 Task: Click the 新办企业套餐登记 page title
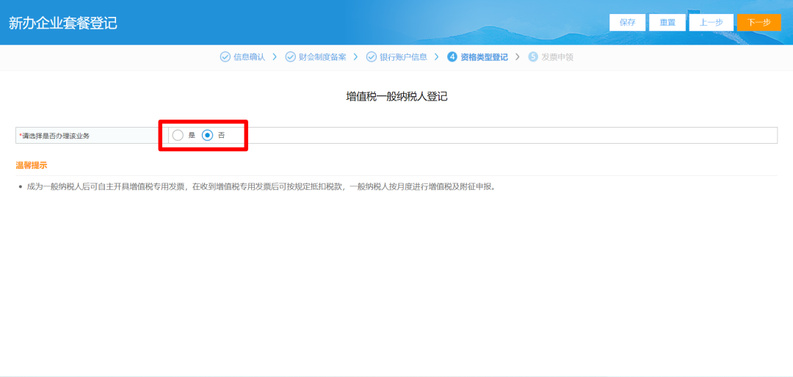62,23
